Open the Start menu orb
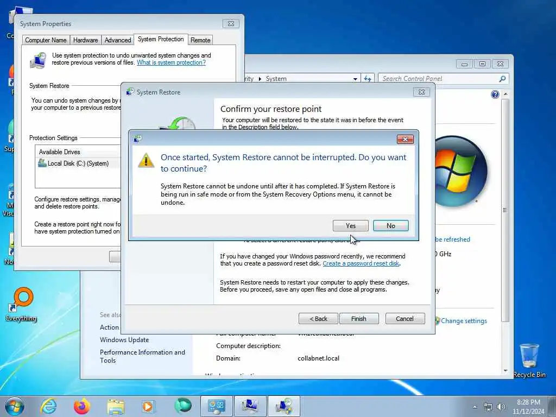556x417 pixels. click(x=15, y=406)
